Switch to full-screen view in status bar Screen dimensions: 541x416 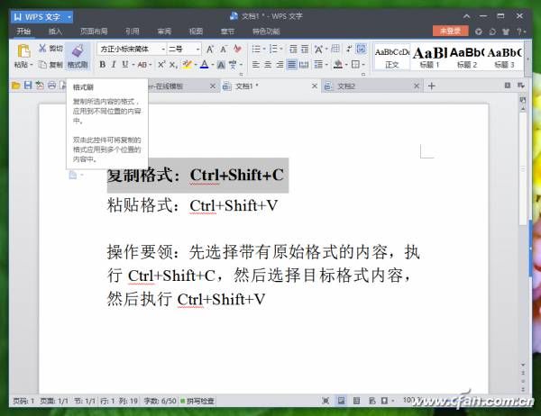[x=326, y=401]
